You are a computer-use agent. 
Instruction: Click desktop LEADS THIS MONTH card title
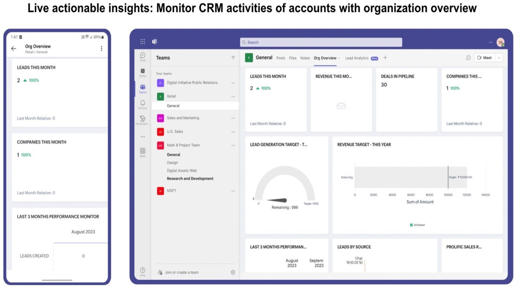coord(268,76)
